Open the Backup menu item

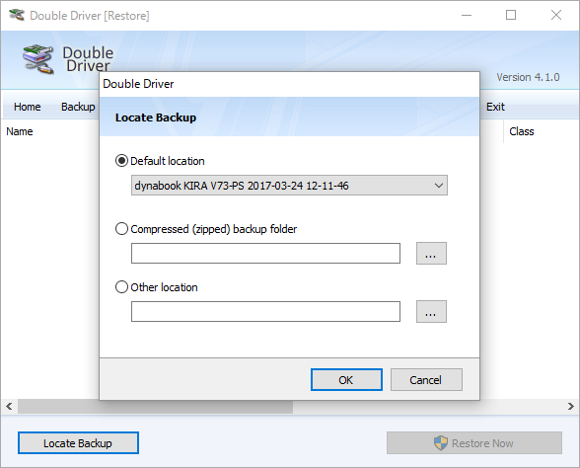78,107
